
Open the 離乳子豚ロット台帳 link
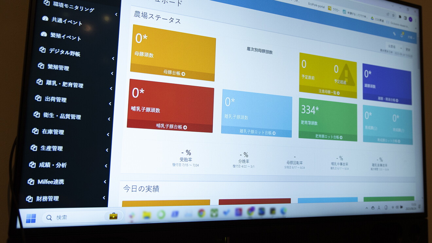258,132
